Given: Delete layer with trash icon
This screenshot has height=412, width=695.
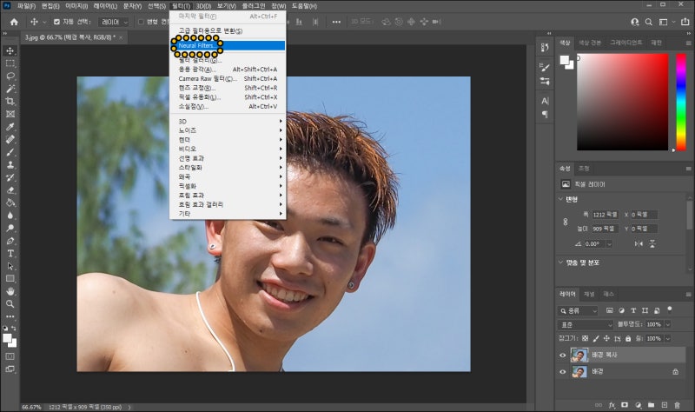Looking at the screenshot, I should click(x=677, y=405).
